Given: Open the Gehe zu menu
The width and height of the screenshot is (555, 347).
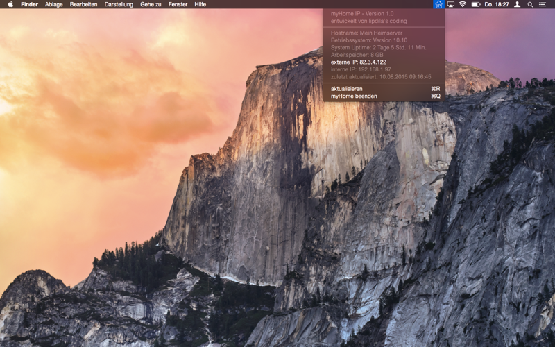Looking at the screenshot, I should pos(151,4).
